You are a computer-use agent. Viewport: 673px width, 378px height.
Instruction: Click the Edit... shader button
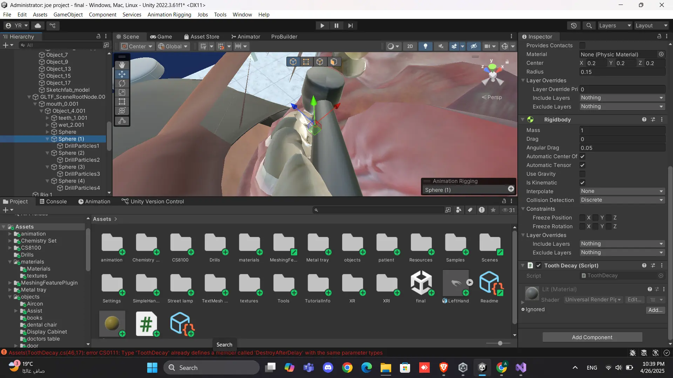(634, 300)
